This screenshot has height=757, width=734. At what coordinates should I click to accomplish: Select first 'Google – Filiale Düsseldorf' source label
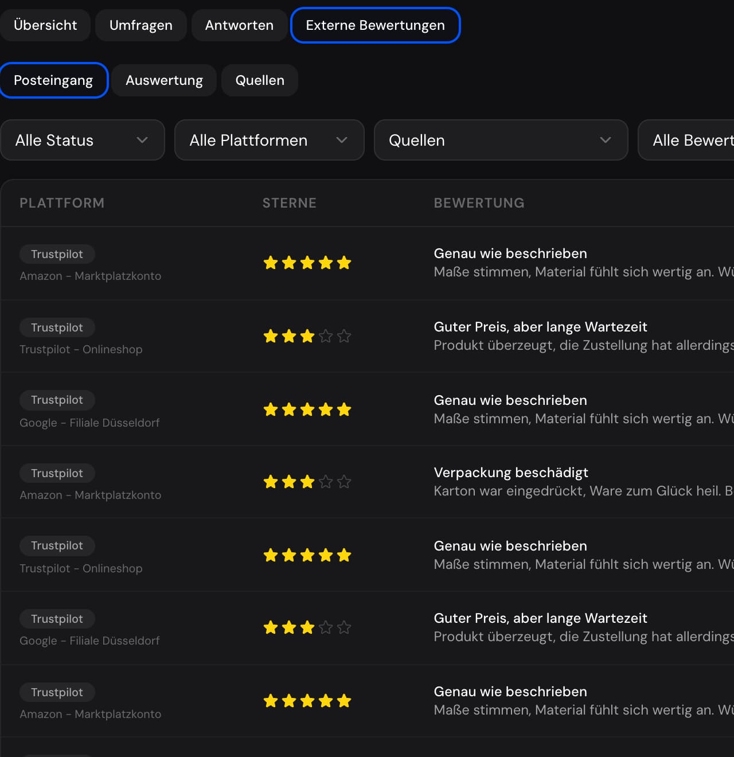pos(89,423)
